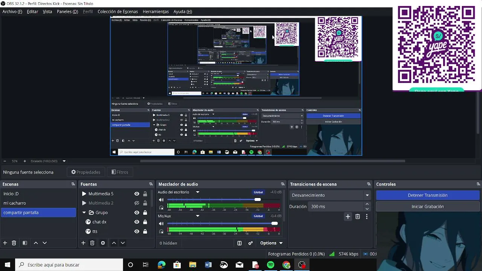
Task: Mute the Mic/Aux channel
Action: [x=161, y=224]
